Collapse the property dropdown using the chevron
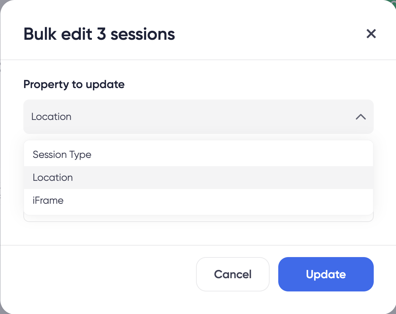This screenshot has width=396, height=314. [x=361, y=117]
